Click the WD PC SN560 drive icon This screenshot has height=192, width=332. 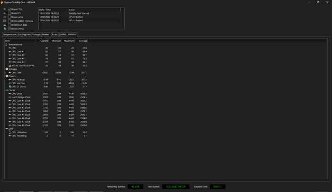click(9, 66)
